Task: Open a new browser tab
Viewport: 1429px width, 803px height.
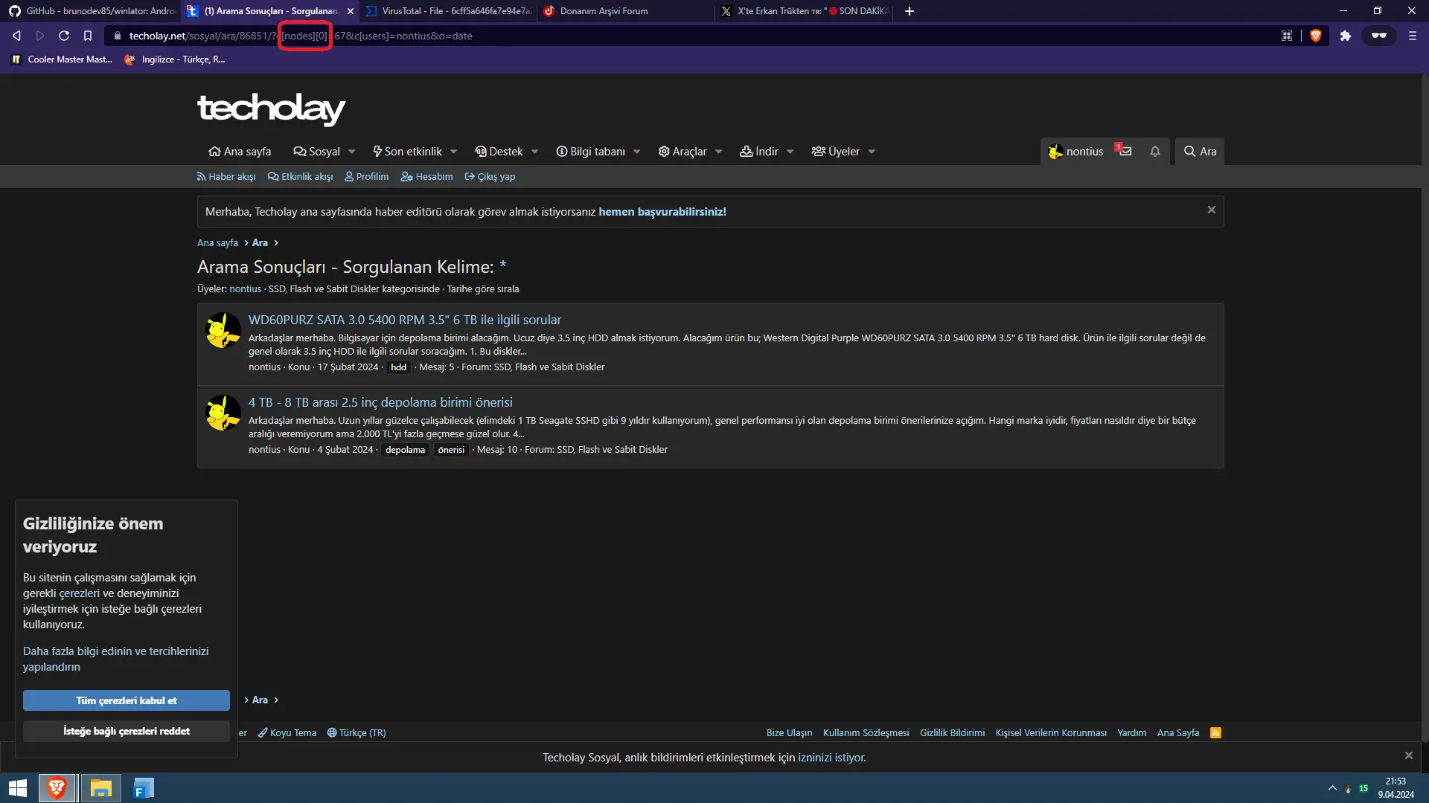Action: [909, 11]
